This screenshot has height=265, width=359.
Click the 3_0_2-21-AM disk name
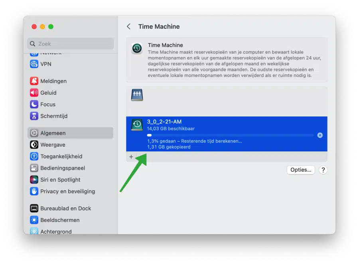(x=164, y=122)
